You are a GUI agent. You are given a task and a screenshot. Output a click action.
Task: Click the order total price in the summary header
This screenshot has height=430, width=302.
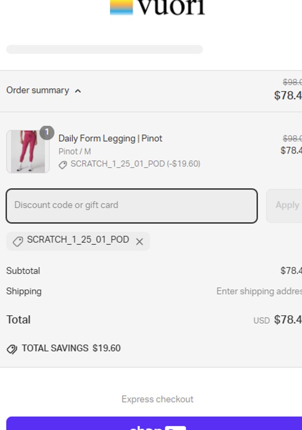pyautogui.click(x=288, y=95)
